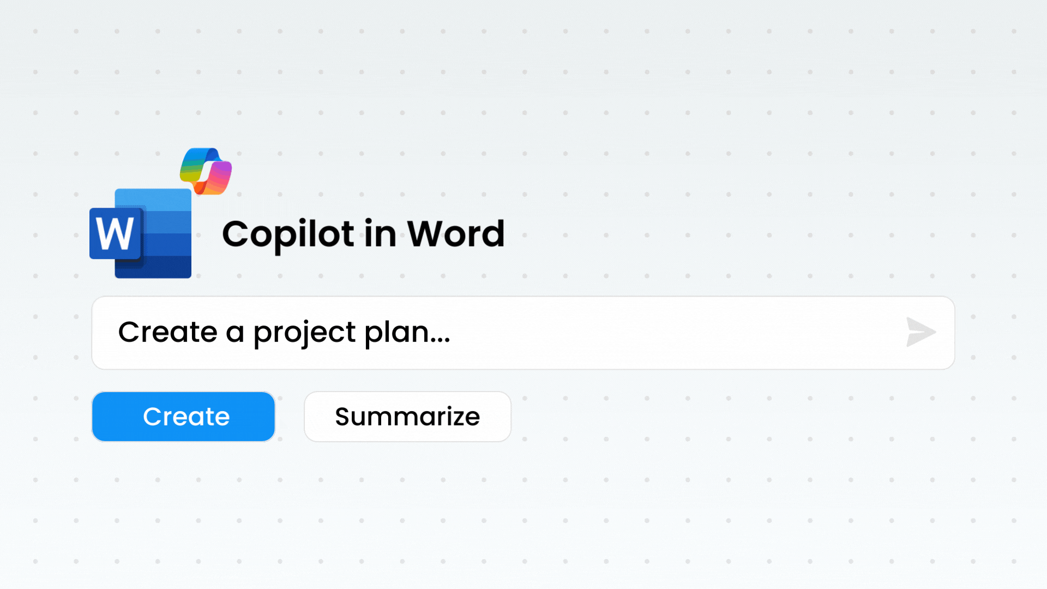
Task: Click the Create button
Action: click(183, 417)
